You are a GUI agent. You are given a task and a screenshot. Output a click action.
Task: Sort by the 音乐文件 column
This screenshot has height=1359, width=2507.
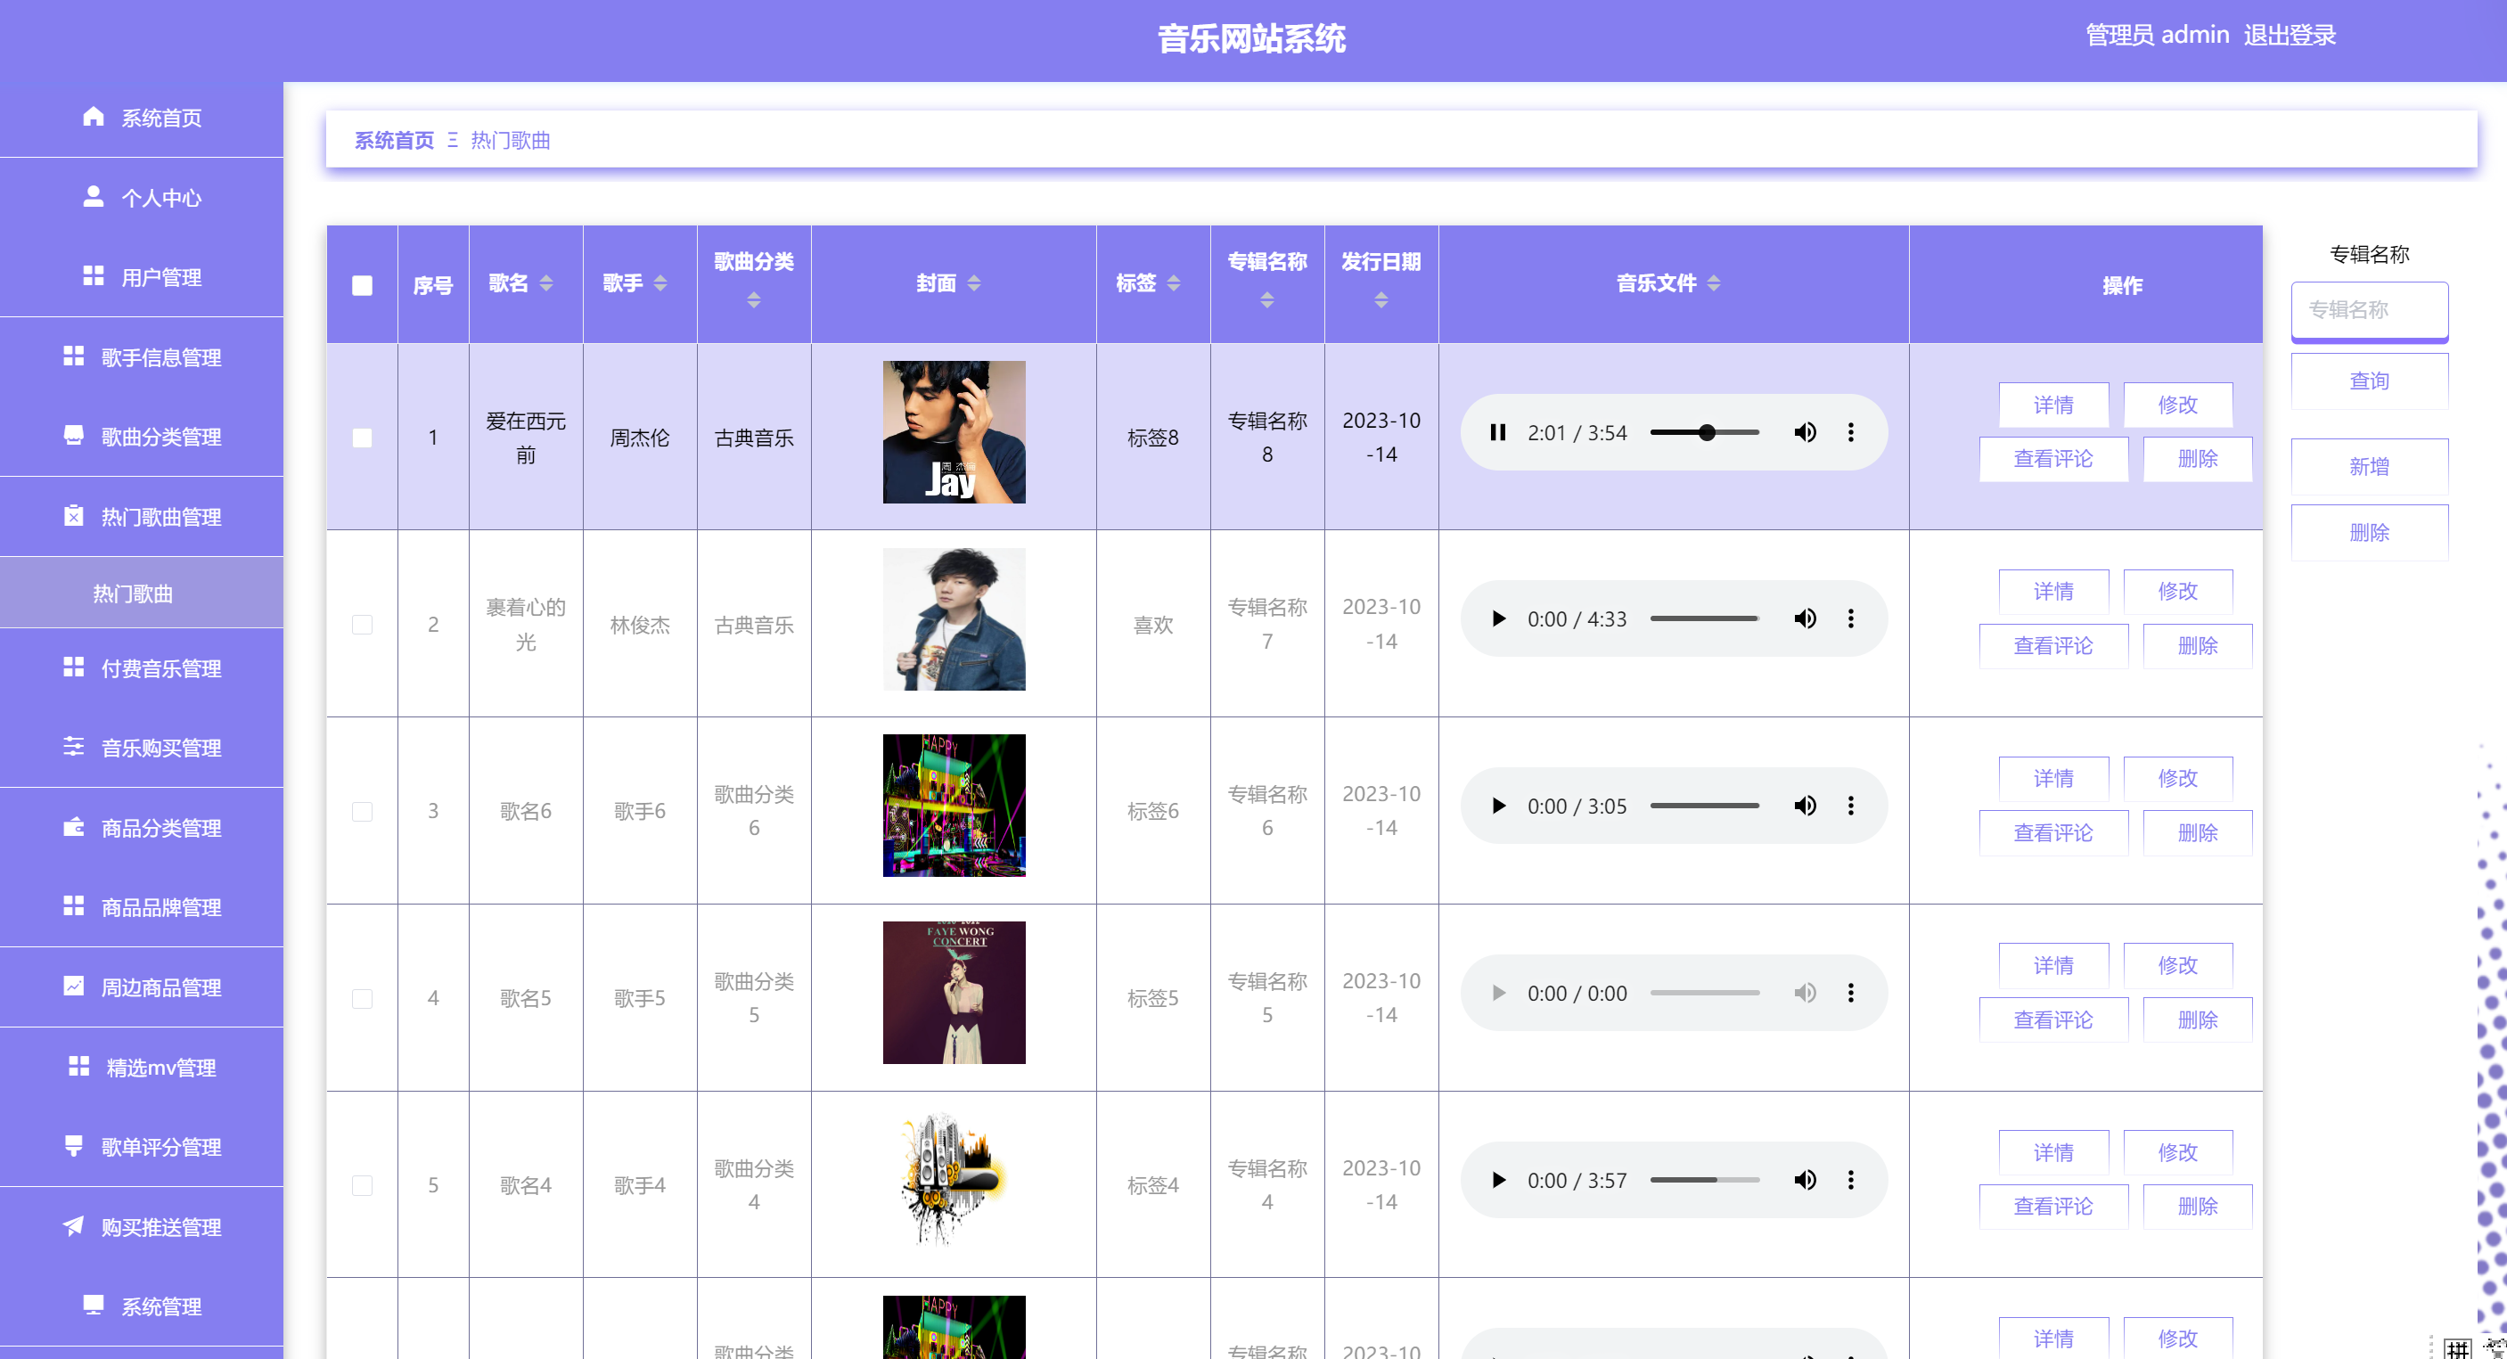point(1714,283)
